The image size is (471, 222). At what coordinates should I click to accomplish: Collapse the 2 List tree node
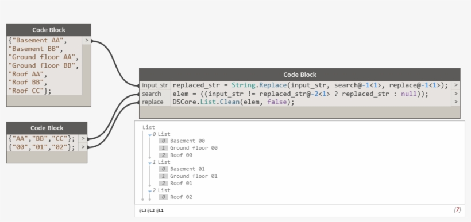150,191
